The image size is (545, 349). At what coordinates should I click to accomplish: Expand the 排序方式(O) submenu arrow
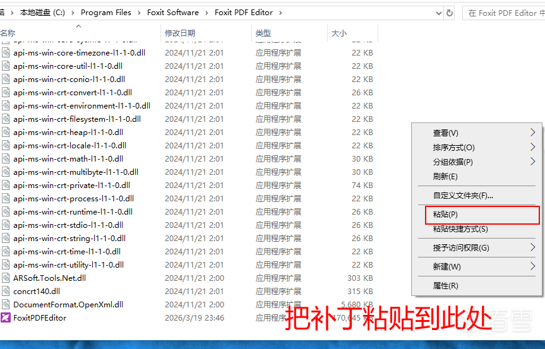pyautogui.click(x=532, y=148)
